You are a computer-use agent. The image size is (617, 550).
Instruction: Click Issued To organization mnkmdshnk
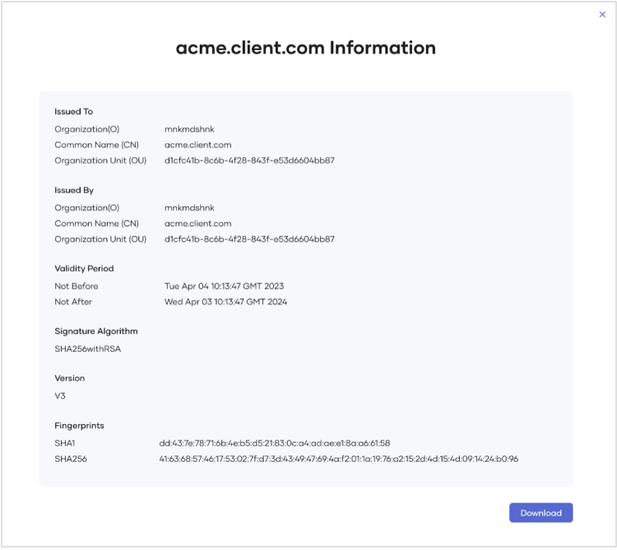189,129
